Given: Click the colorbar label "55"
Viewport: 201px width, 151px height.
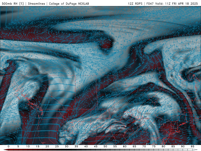Looking at the screenshot, I should click(x=115, y=146).
